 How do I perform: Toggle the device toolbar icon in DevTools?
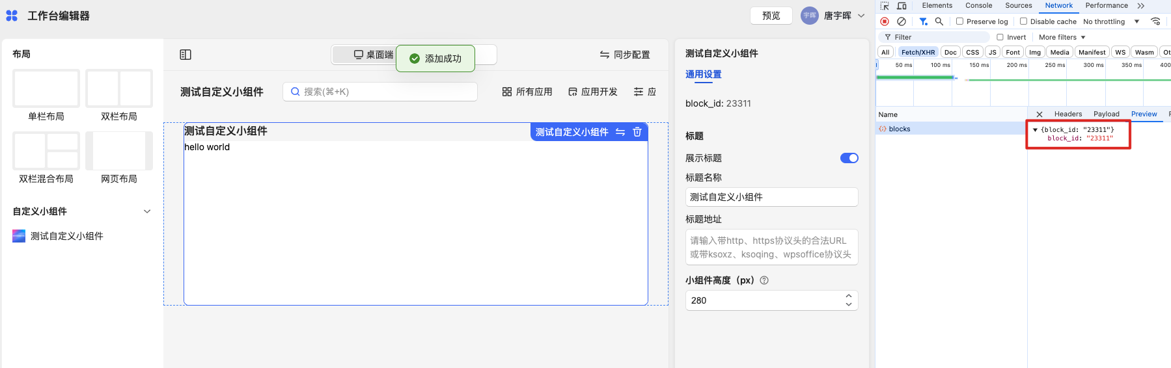(902, 6)
